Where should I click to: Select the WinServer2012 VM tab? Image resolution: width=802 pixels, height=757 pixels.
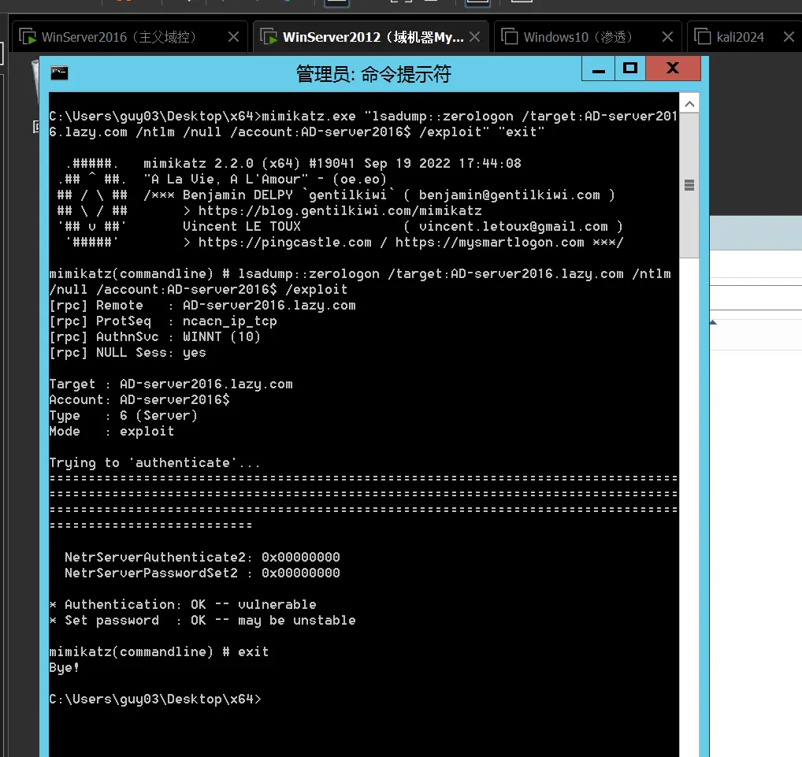tap(373, 37)
